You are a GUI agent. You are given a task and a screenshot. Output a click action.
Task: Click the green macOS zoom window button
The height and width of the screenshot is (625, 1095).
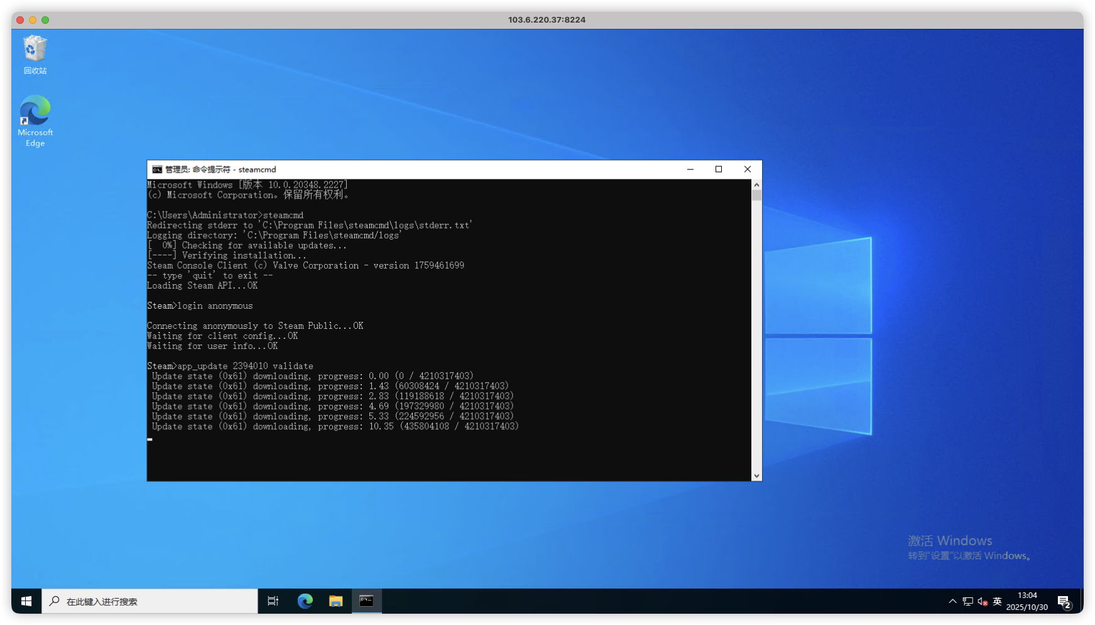(45, 20)
